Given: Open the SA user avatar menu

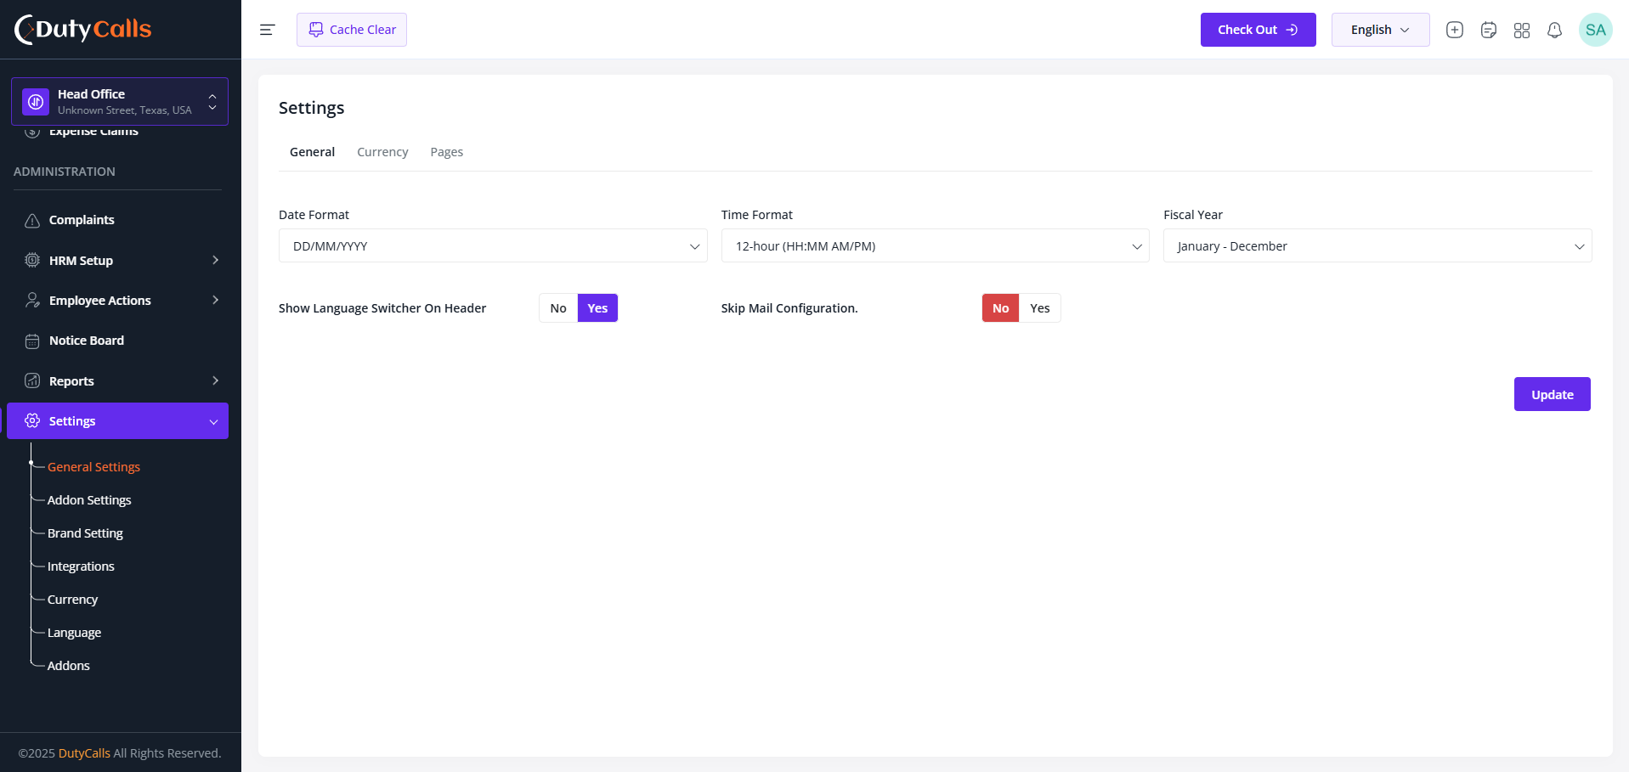Looking at the screenshot, I should (x=1595, y=30).
